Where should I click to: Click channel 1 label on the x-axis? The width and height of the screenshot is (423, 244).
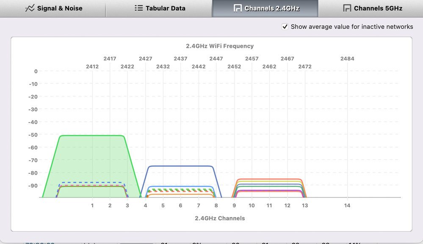(92, 206)
